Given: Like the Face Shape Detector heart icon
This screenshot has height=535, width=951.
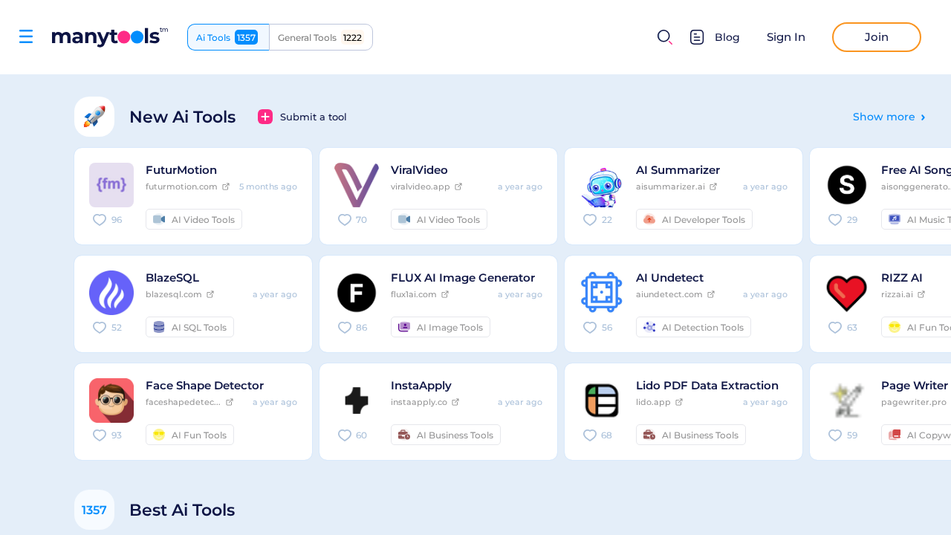Looking at the screenshot, I should 100,435.
